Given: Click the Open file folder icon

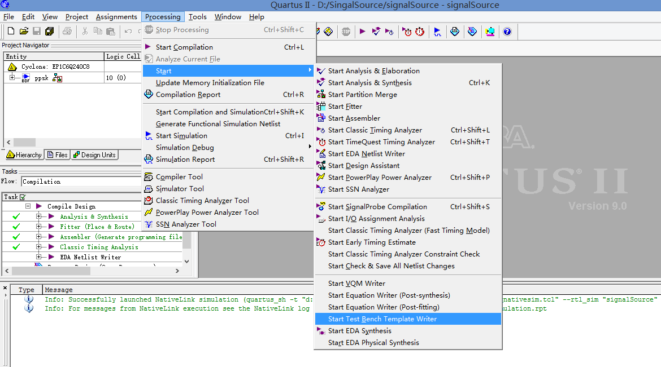Looking at the screenshot, I should (x=24, y=31).
